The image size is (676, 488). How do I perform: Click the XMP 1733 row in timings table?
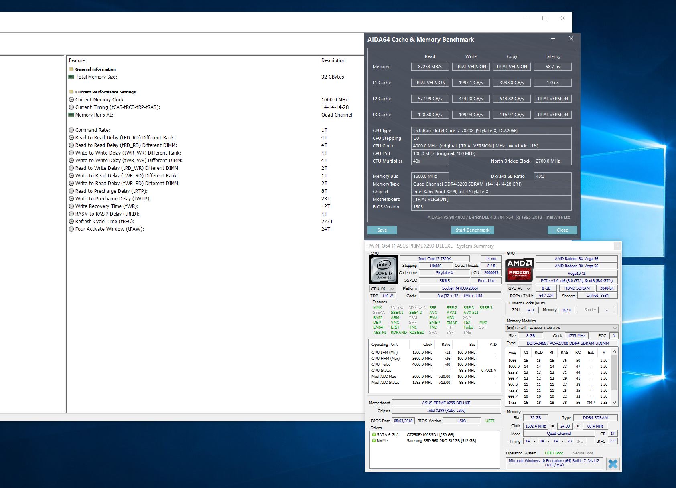[558, 403]
